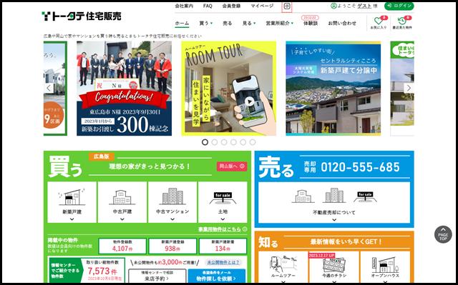The height and width of the screenshot is (285, 458).
Task: Click the 不動産売却について icons tile
Action: [334, 203]
